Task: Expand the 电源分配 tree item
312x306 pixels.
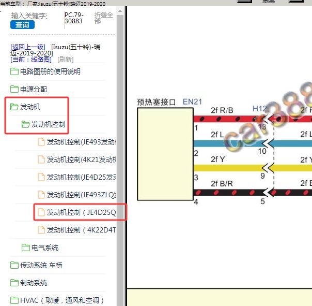Action: tap(34, 89)
